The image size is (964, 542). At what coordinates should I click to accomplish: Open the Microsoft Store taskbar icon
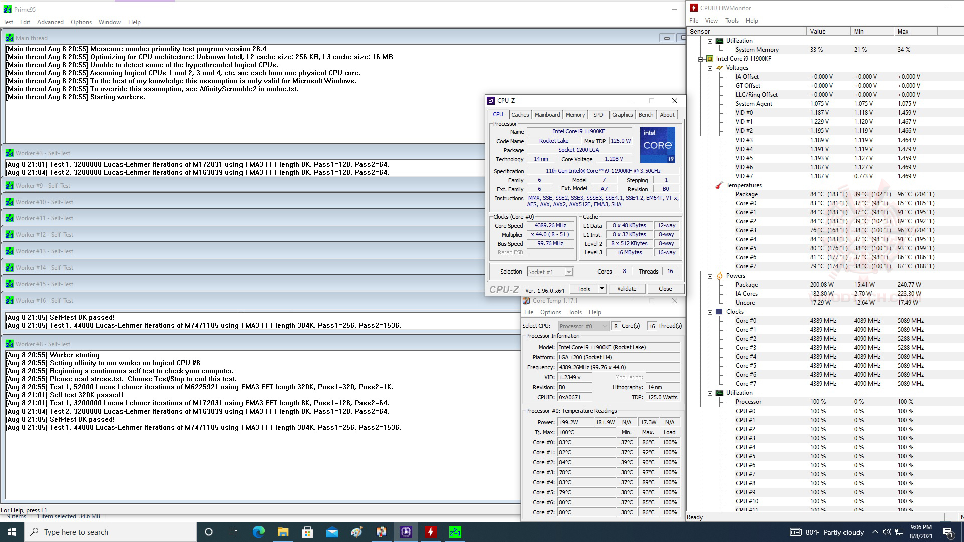point(307,532)
